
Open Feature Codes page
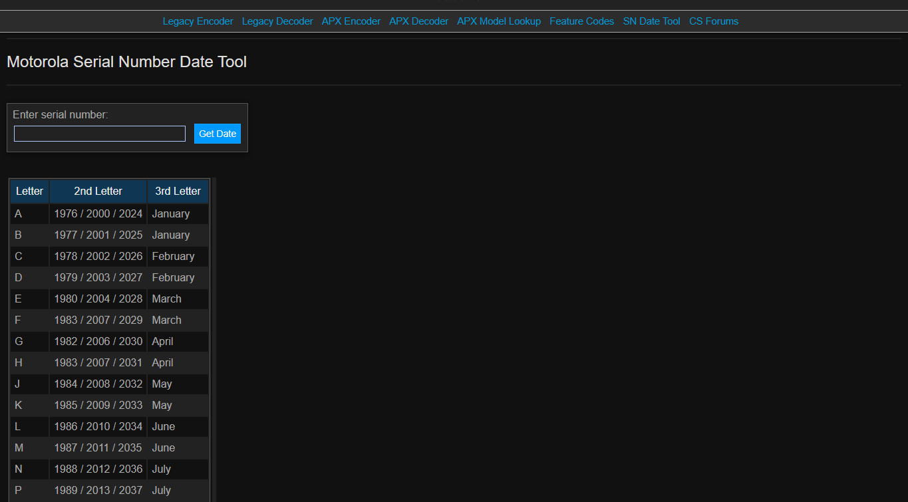click(582, 21)
